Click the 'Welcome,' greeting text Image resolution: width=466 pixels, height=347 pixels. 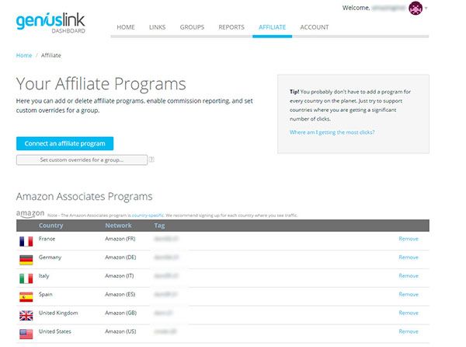click(x=356, y=8)
